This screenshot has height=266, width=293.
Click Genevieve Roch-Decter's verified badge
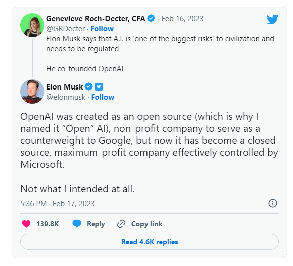coord(151,19)
